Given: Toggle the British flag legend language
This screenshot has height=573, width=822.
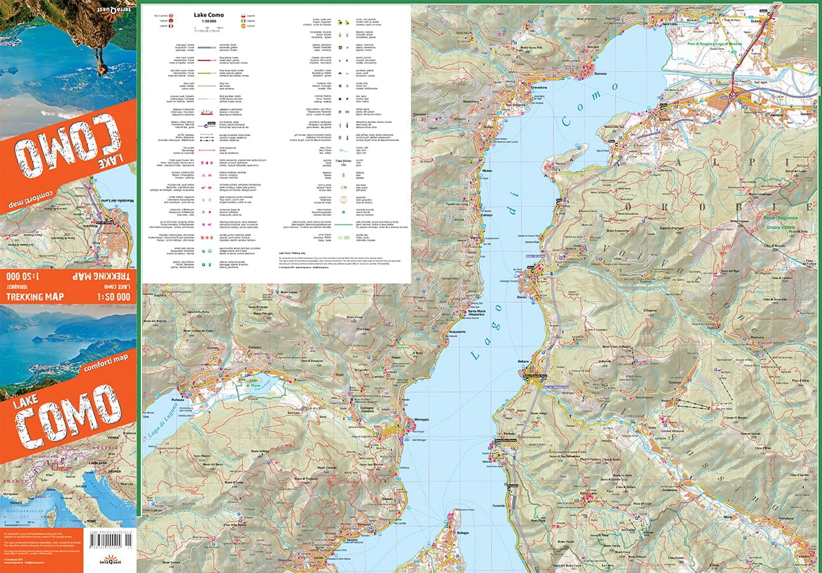Looking at the screenshot, I should tap(171, 15).
